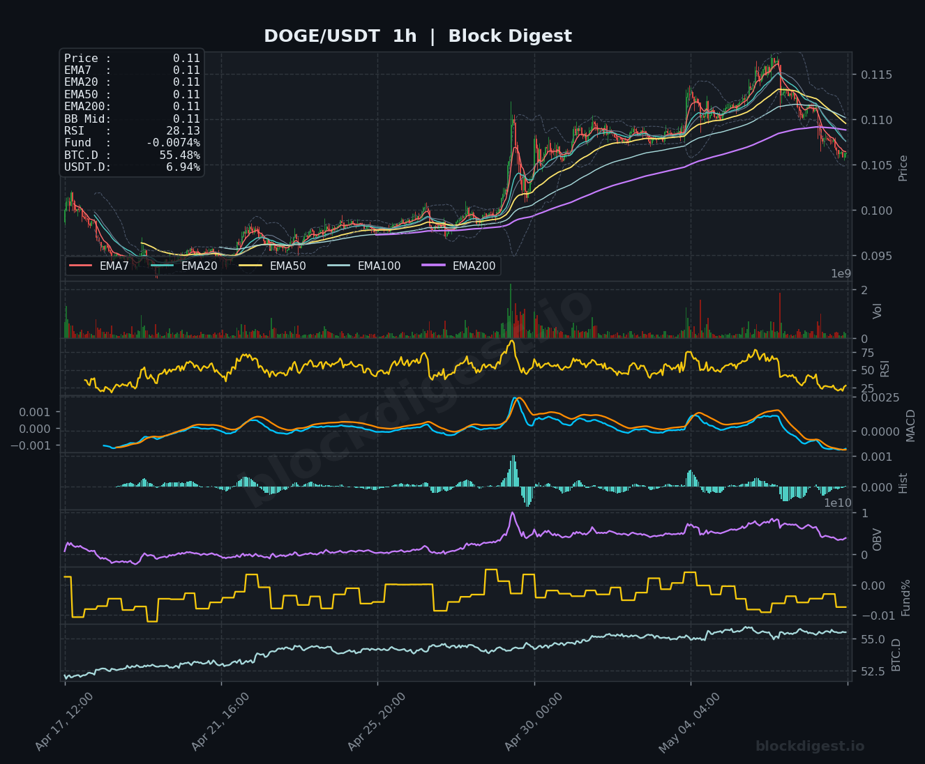This screenshot has width=925, height=764.
Task: Click the RSI 75 tick label
Action: pyautogui.click(x=867, y=353)
